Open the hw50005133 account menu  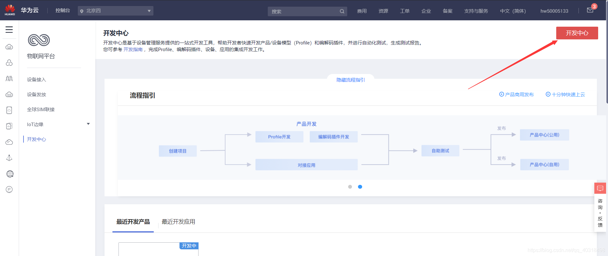554,11
